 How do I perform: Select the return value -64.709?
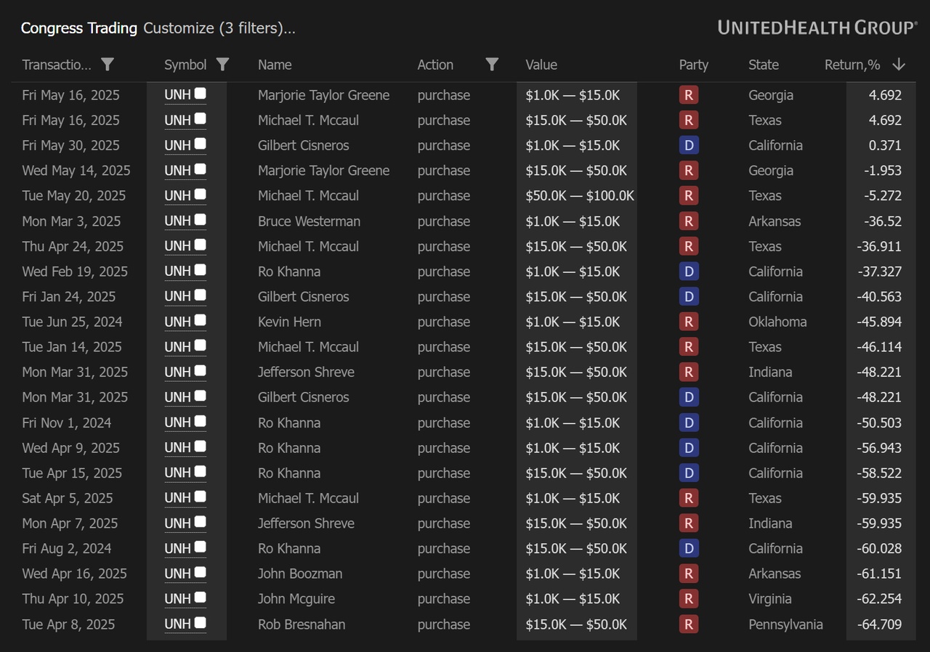pos(879,624)
